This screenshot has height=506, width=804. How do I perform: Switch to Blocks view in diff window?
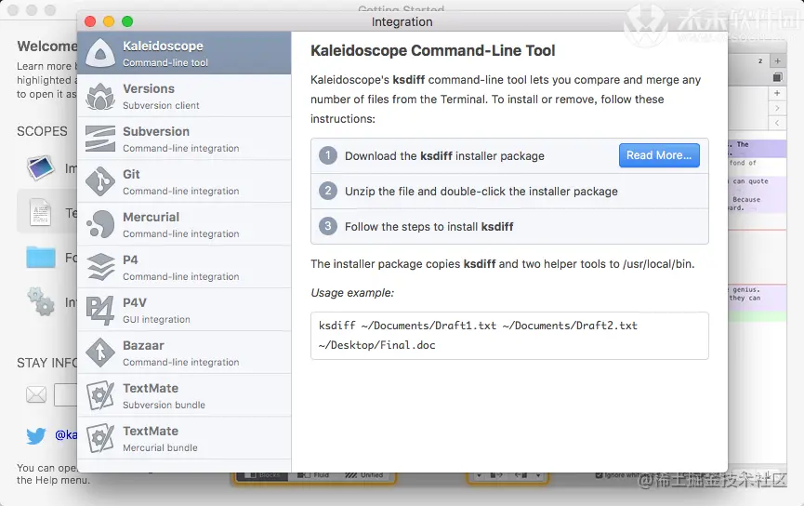(264, 475)
